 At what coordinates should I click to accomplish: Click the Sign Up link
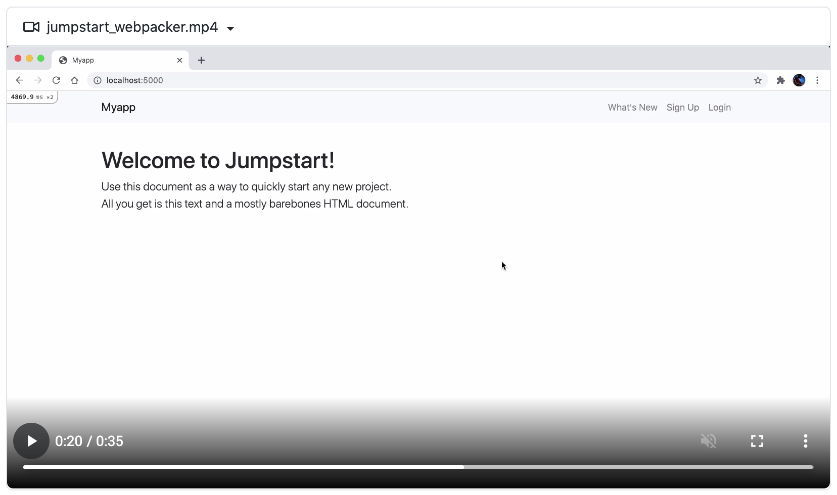tap(682, 107)
